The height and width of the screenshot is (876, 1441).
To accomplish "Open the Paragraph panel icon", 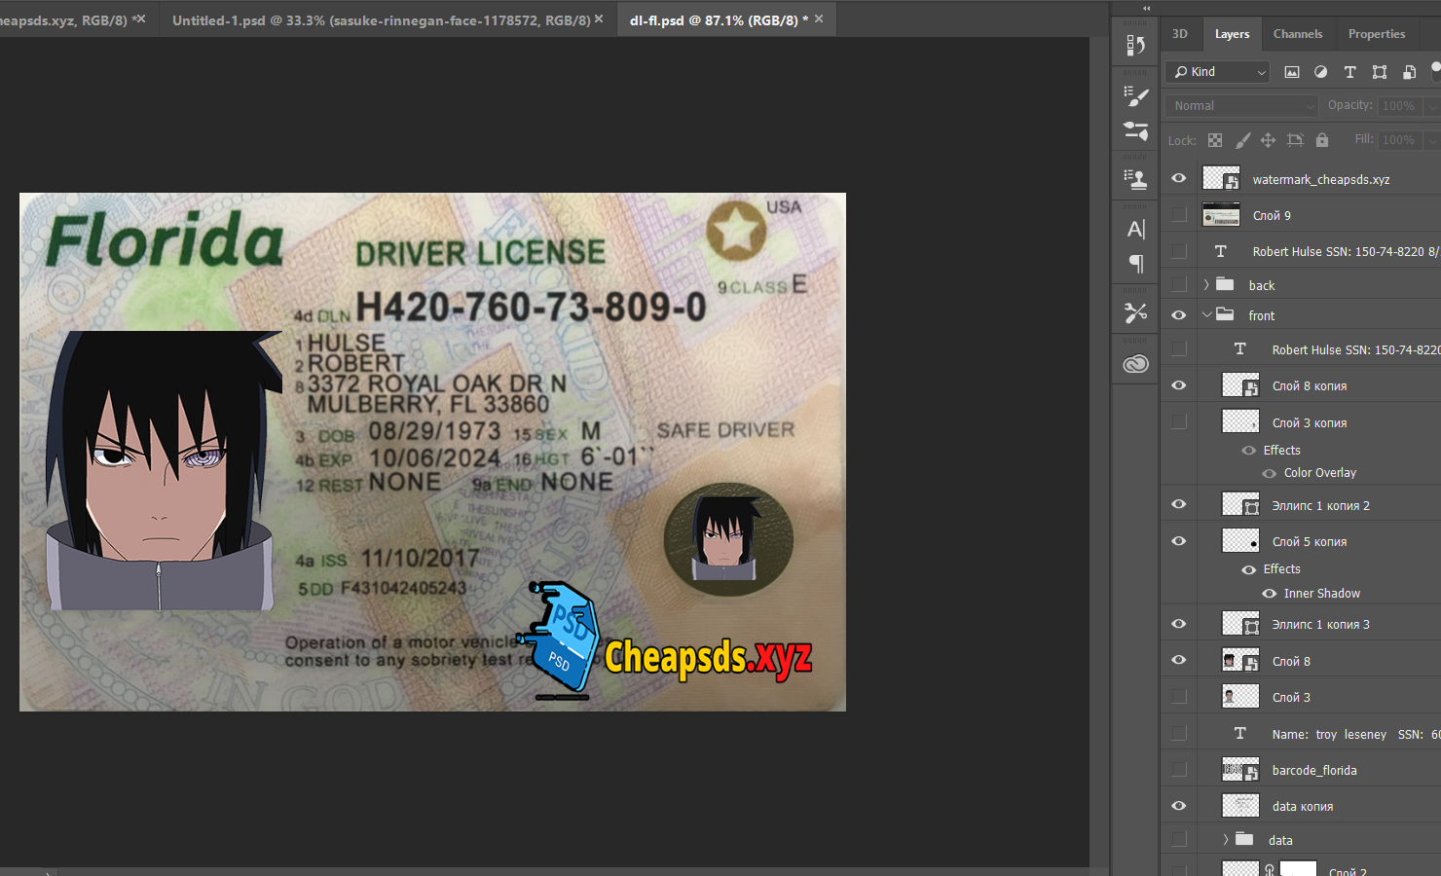I will coord(1135,264).
